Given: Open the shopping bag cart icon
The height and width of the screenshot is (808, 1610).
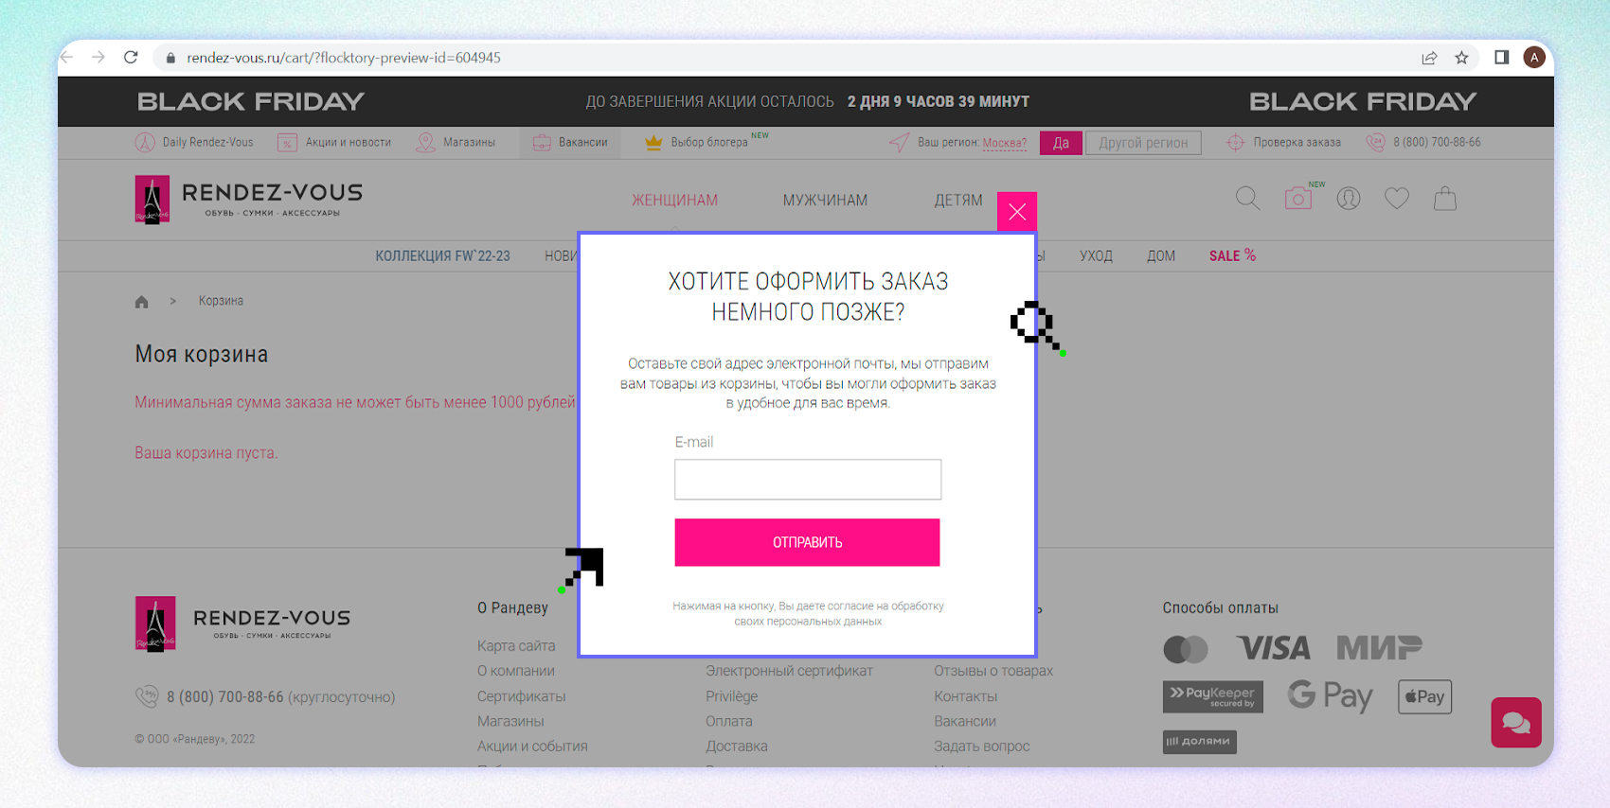Looking at the screenshot, I should [x=1444, y=199].
